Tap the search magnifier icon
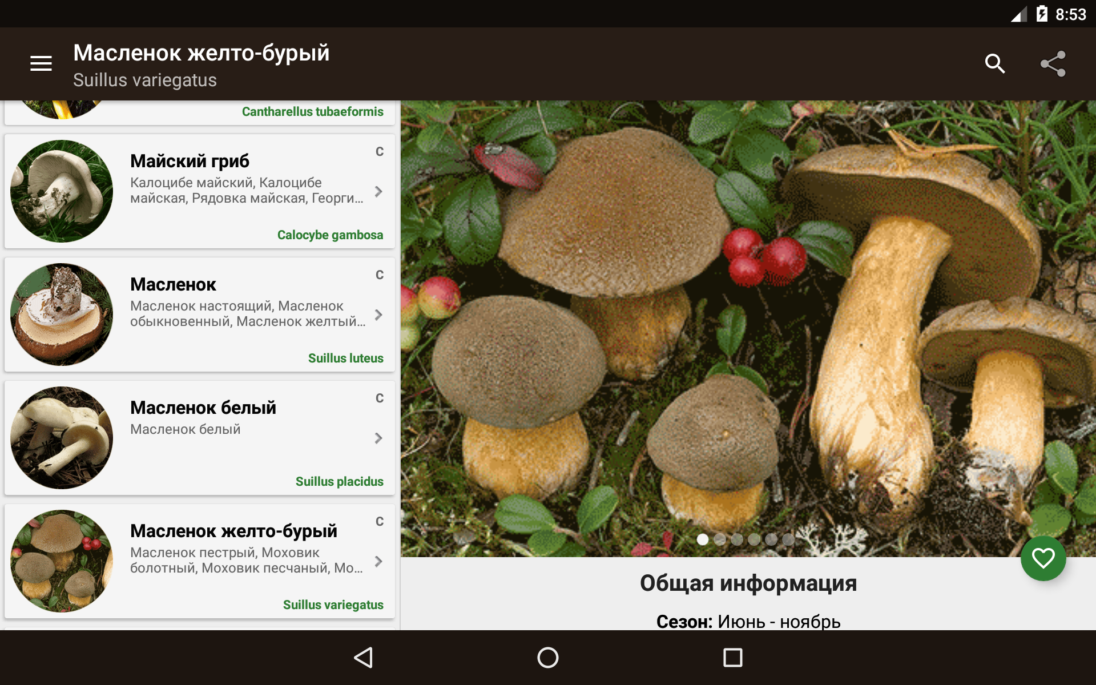Screen dimensions: 1096x685 click(x=995, y=63)
